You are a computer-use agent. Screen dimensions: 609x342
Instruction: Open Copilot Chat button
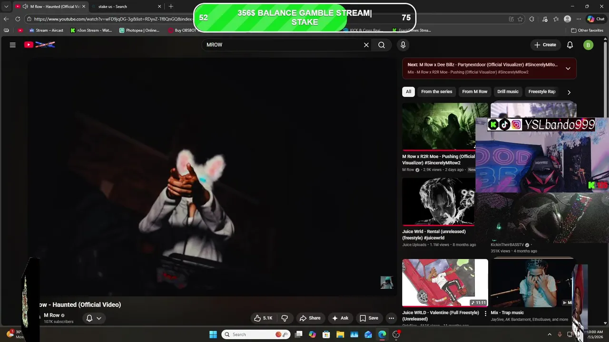pyautogui.click(x=596, y=19)
